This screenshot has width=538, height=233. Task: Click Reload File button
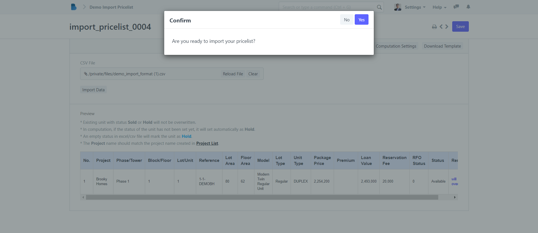tap(233, 74)
